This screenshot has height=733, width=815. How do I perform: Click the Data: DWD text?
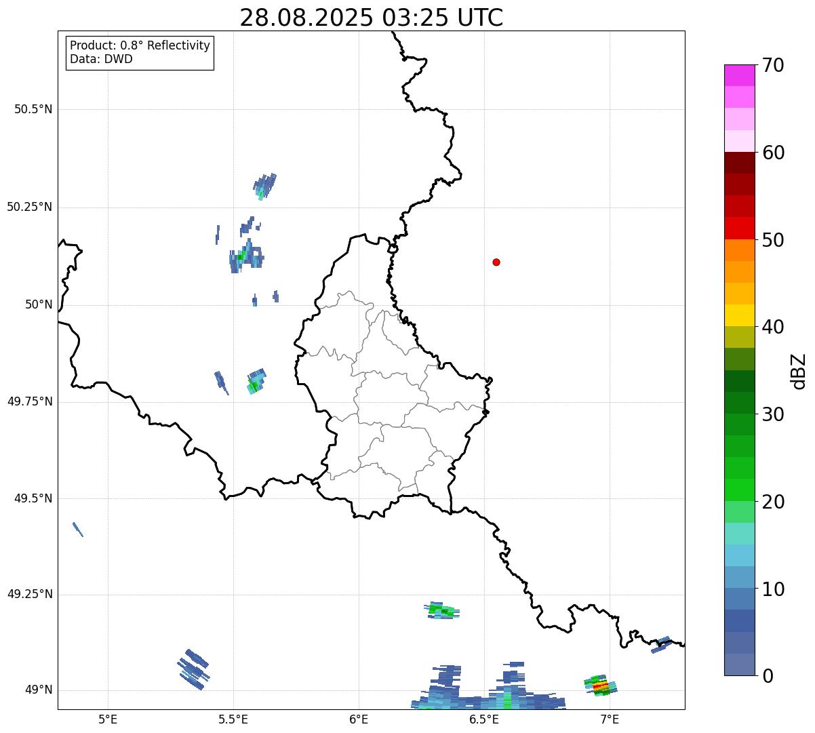click(x=101, y=59)
